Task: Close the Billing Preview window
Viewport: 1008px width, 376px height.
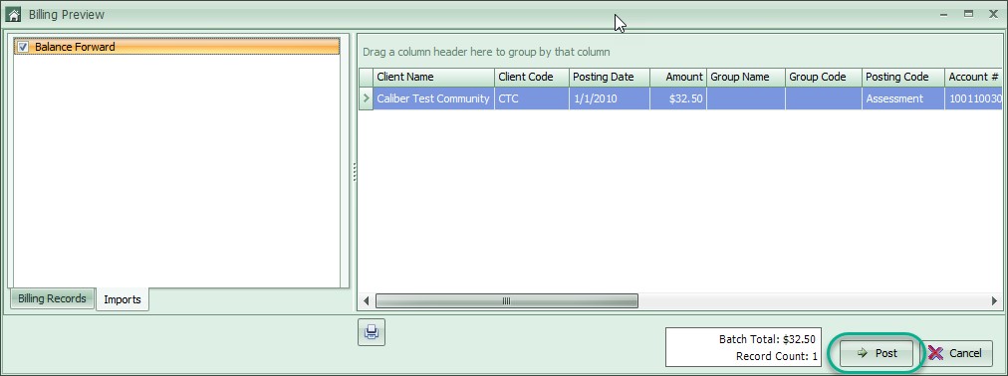Action: [x=993, y=14]
